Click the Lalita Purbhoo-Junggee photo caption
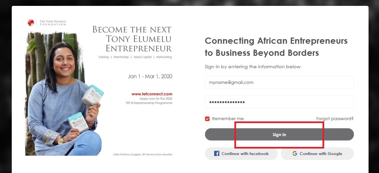The height and width of the screenshot is (173, 379). [x=142, y=154]
